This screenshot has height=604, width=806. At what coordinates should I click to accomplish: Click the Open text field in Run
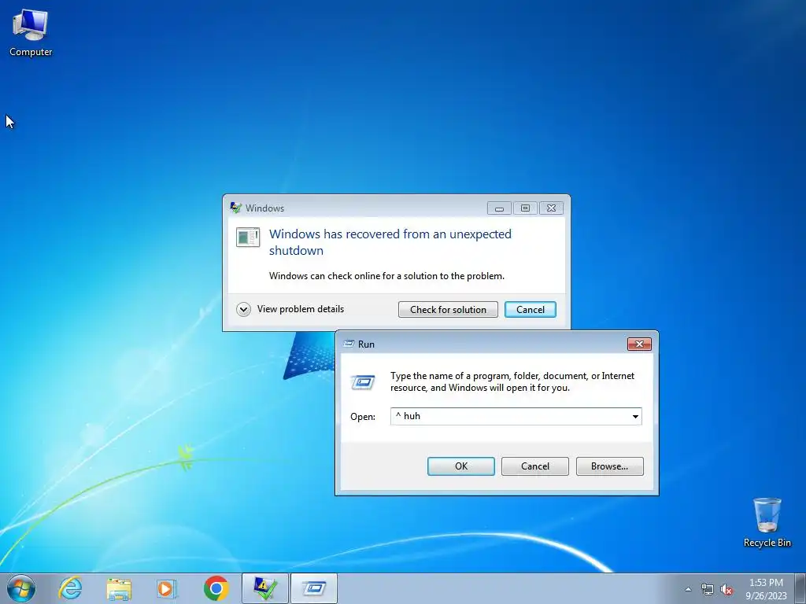(511, 417)
